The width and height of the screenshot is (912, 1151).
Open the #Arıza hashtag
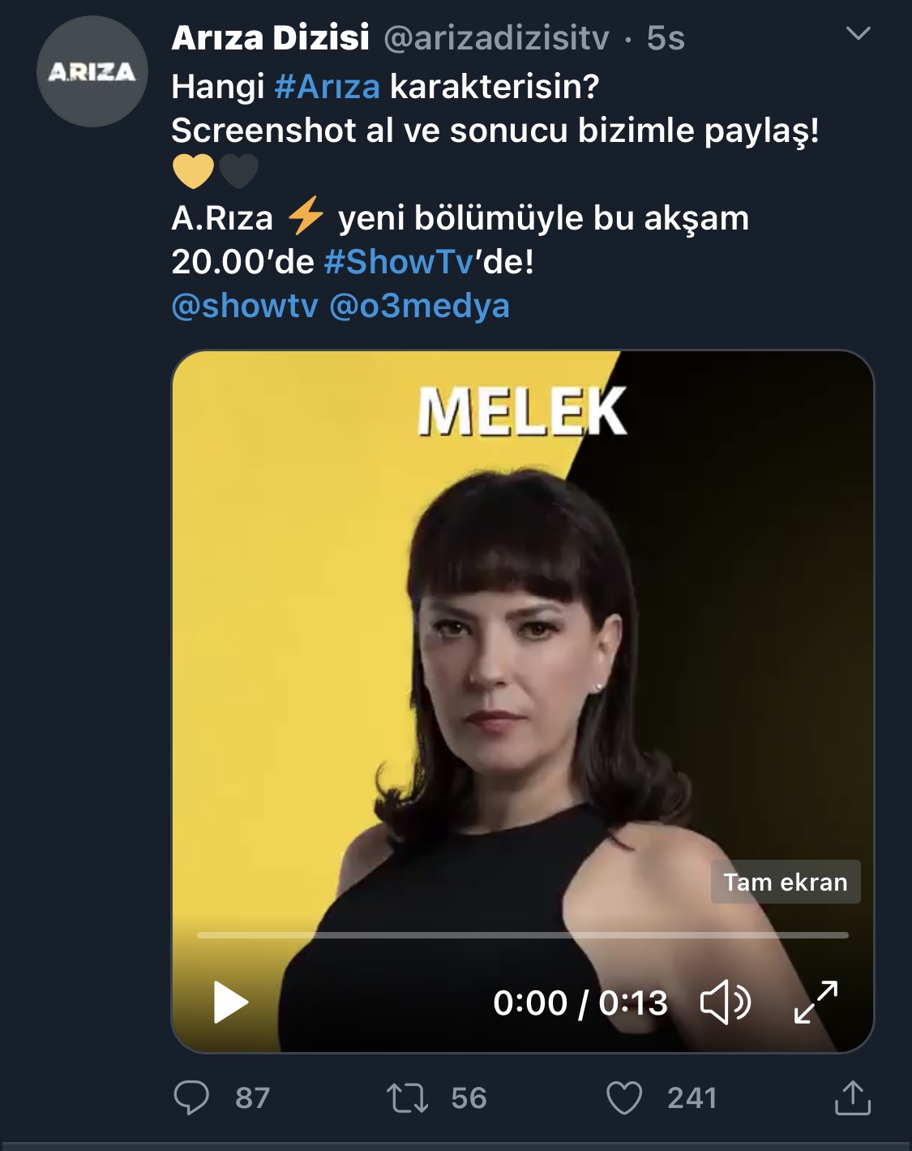click(328, 87)
